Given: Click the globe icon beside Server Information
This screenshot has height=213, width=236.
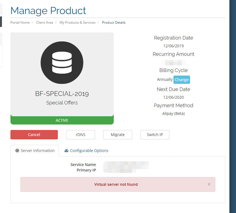Looking at the screenshot, I should tap(17, 151).
